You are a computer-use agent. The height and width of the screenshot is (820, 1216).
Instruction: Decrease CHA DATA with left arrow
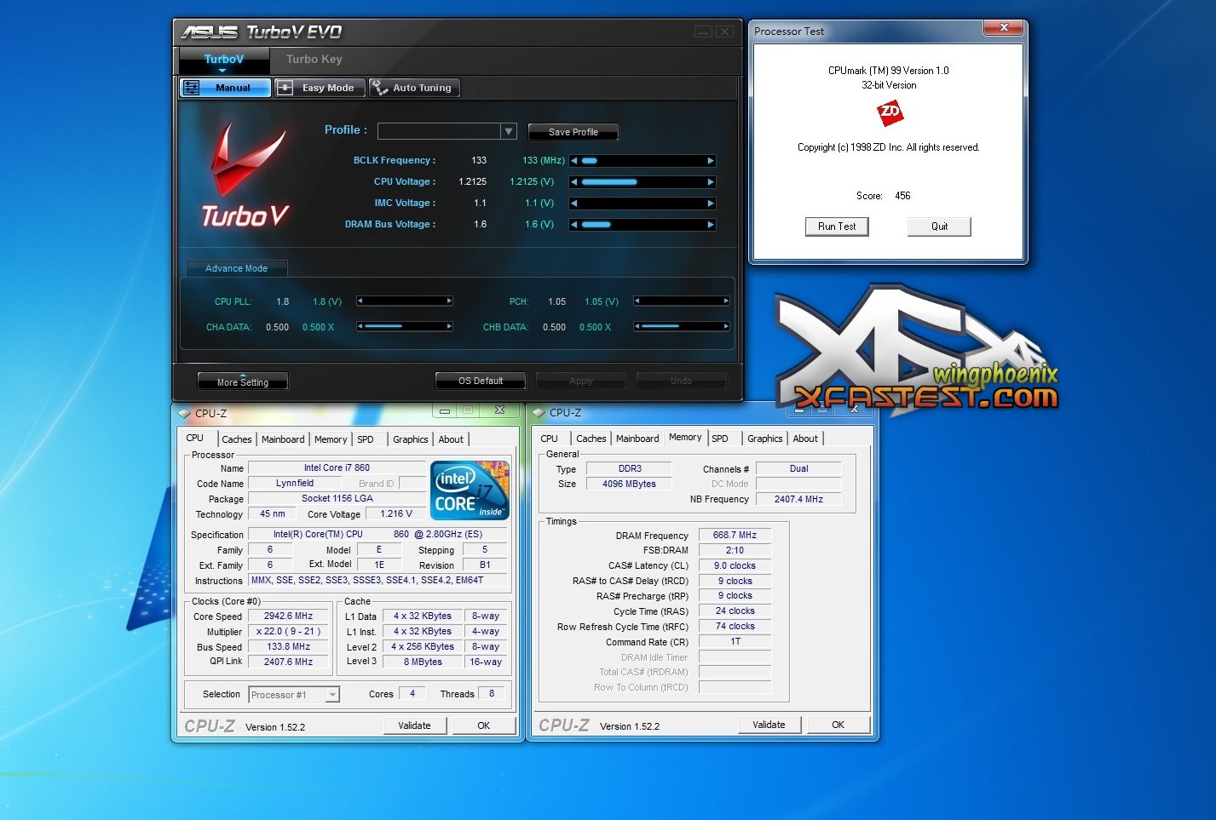(x=360, y=326)
